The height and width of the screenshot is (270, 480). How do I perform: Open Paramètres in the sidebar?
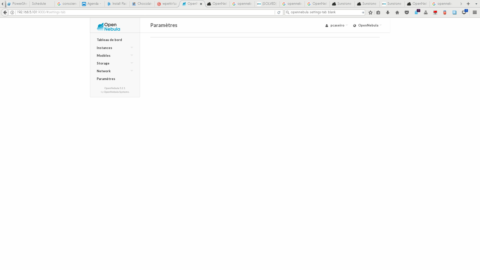pos(106,79)
